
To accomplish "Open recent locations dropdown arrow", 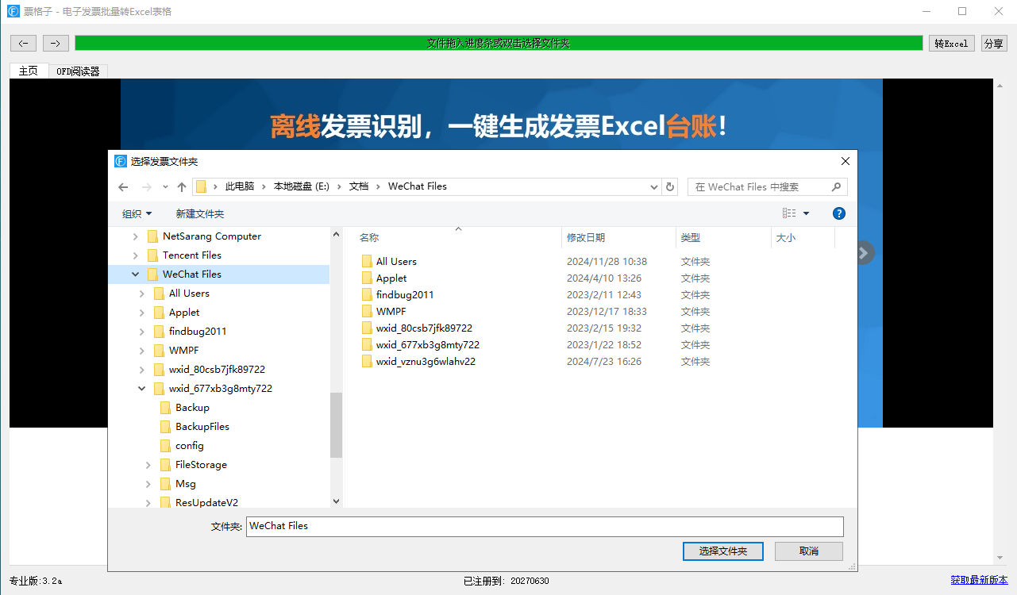I will point(165,187).
